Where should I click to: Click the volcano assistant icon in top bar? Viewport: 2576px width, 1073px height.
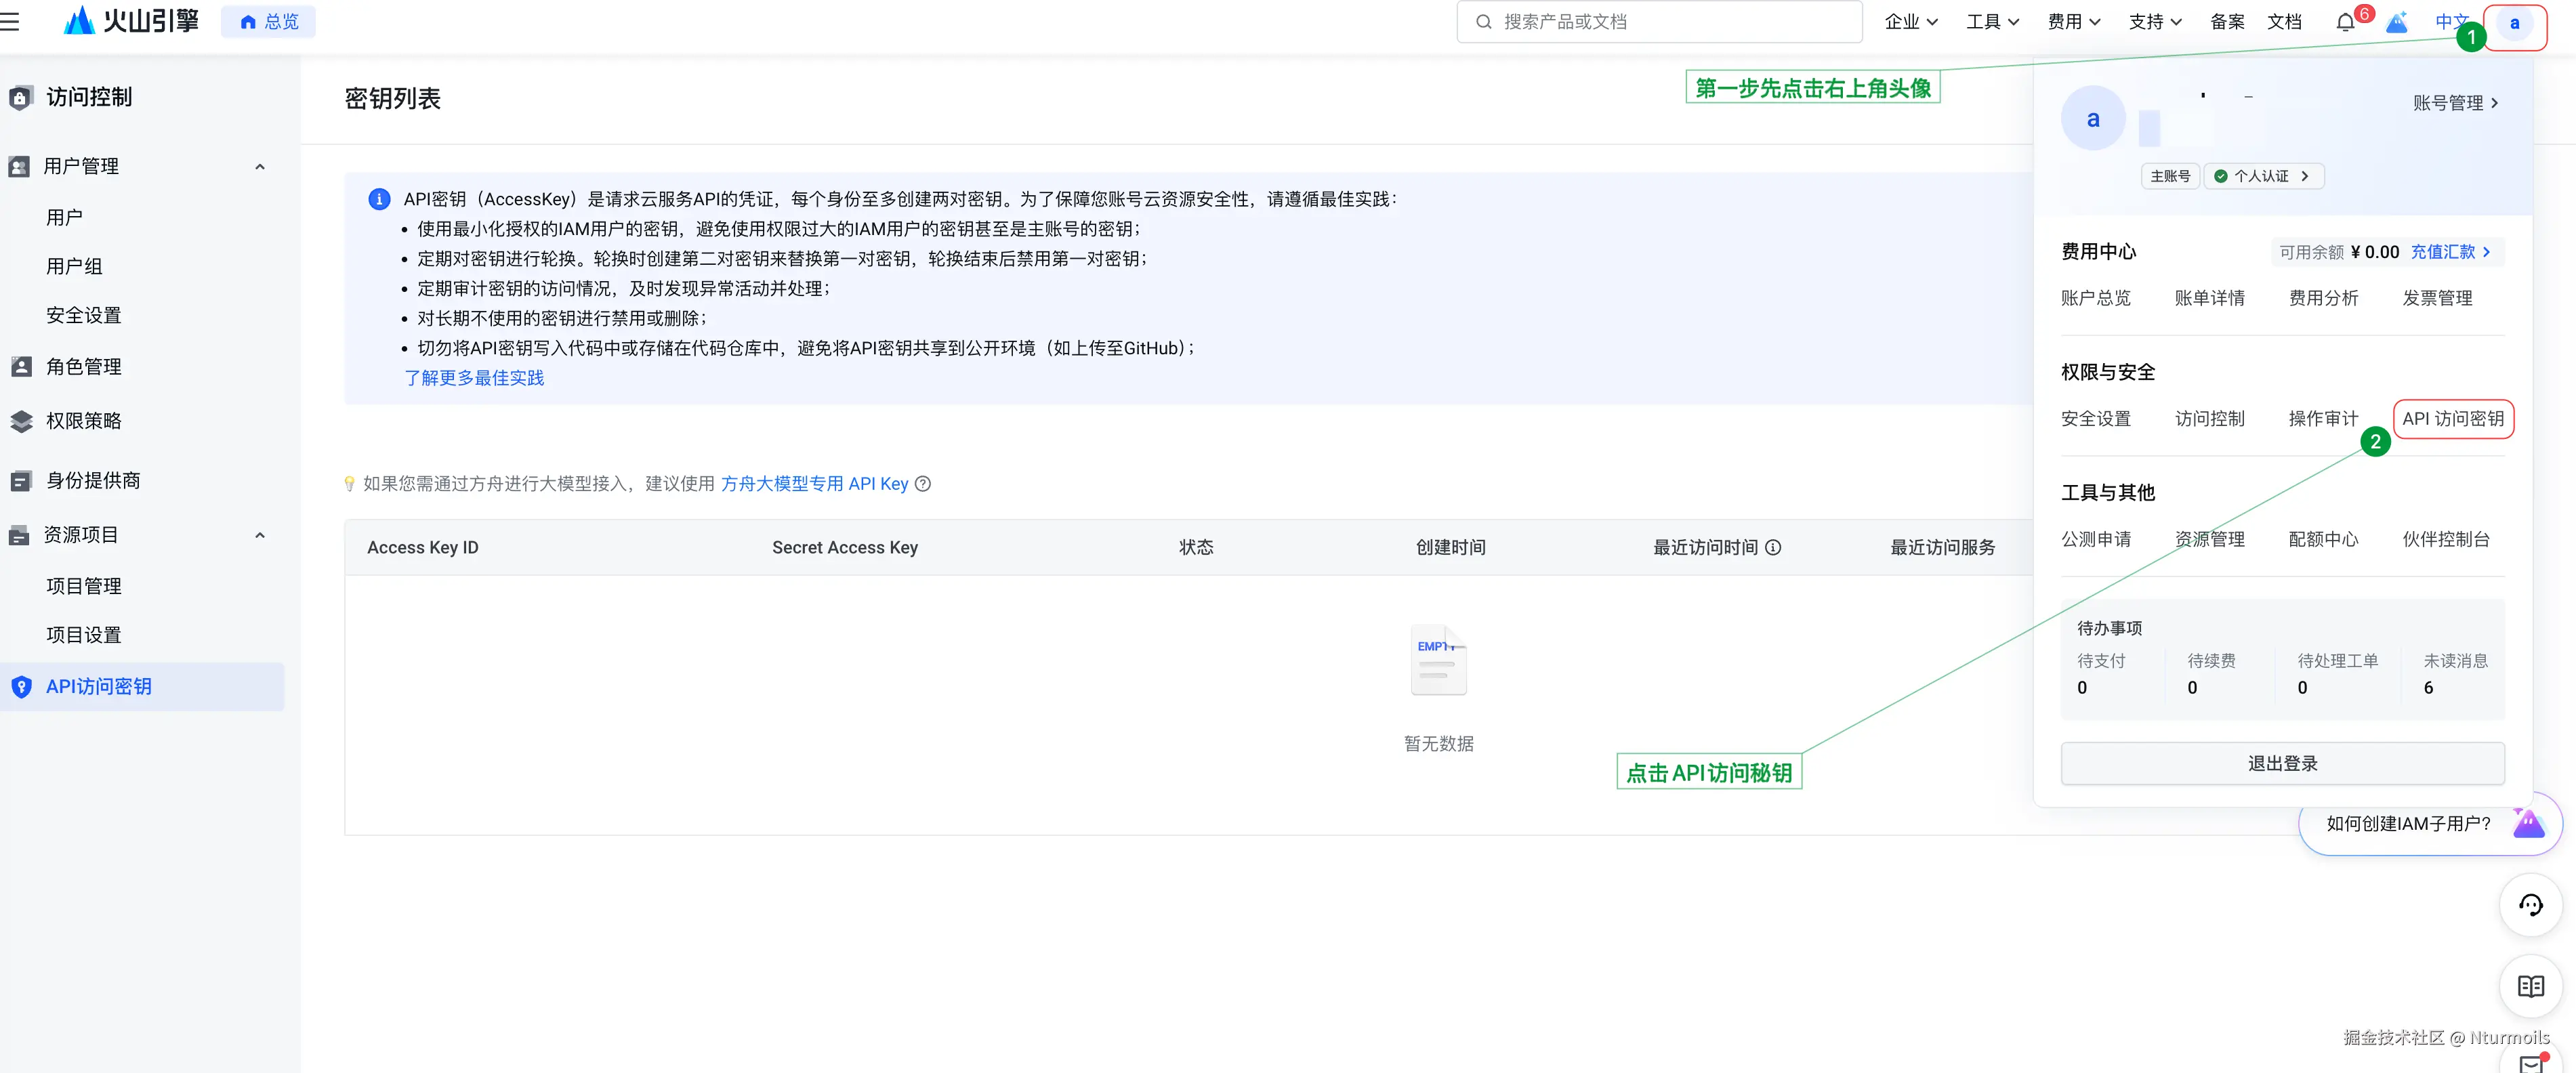[2397, 22]
